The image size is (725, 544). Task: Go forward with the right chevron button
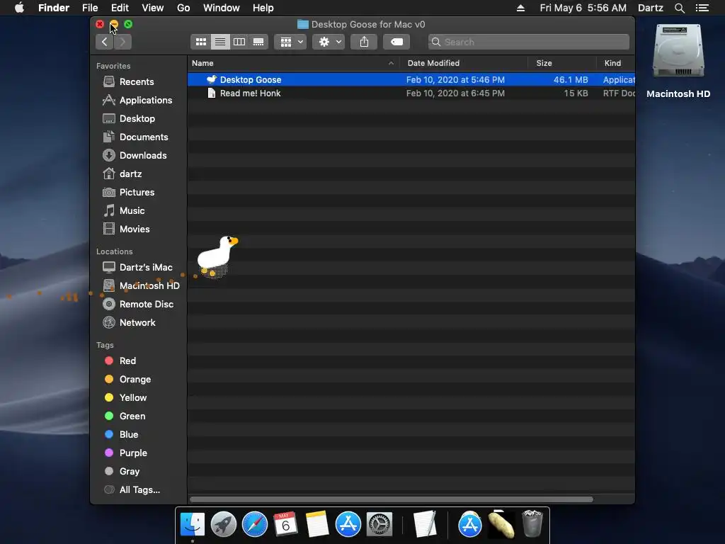coord(122,42)
